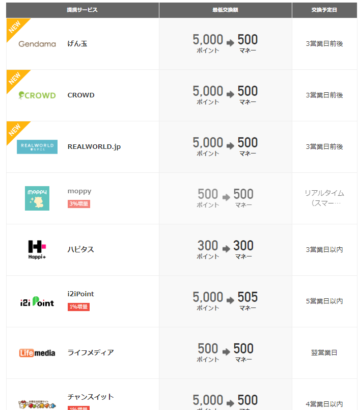Click the チャンスイット logo
This screenshot has height=410, width=359.
point(37,404)
